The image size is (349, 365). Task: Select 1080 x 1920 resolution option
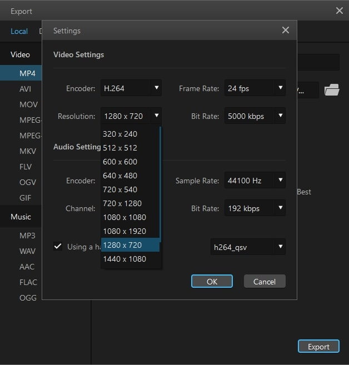(131, 231)
